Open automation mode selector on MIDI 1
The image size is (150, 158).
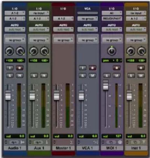pos(112,29)
